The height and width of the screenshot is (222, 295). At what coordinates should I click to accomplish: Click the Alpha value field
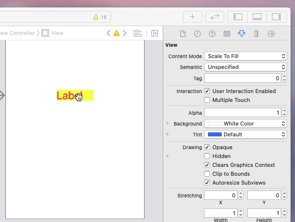click(x=242, y=113)
